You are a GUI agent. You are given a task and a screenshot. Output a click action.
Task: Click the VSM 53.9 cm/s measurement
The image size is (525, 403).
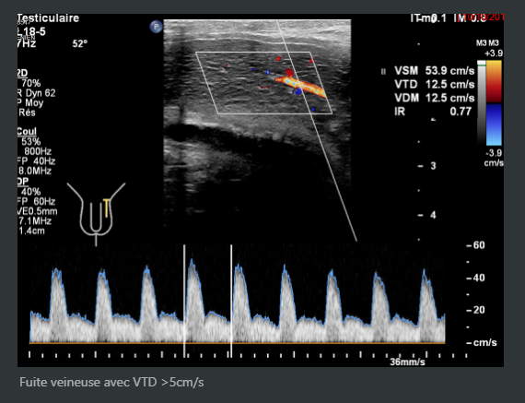click(x=434, y=71)
